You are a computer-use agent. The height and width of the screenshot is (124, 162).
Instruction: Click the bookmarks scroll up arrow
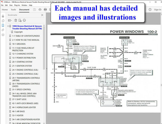pyautogui.click(x=44, y=25)
